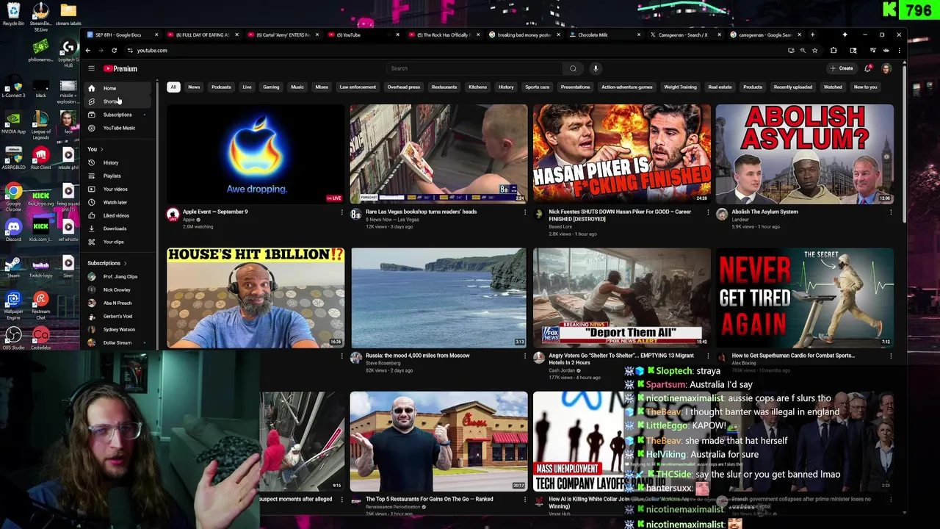Open Recycle Bin desktop icon
Viewport: 940px width, 529px height.
point(13,14)
